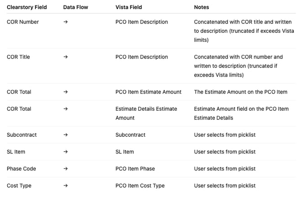Click the note "The Estimate Amount on the PCO Item"
Screen dimensions: 301x198
pos(240,92)
